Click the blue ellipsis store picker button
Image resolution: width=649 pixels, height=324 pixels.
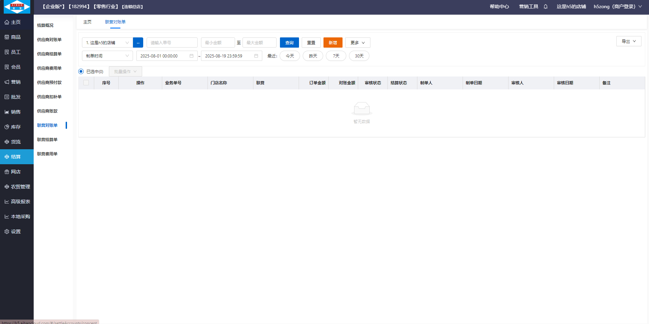138,42
